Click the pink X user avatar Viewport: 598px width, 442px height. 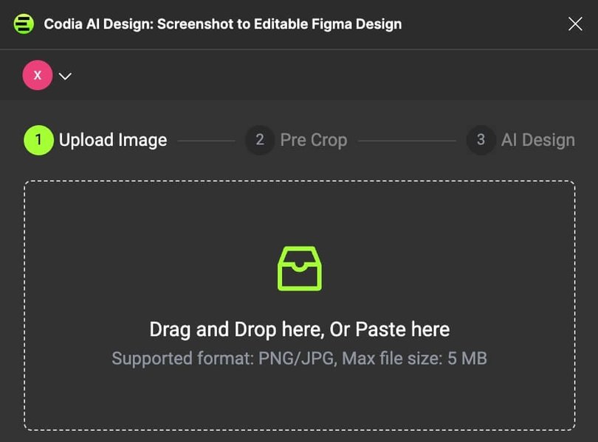click(38, 75)
